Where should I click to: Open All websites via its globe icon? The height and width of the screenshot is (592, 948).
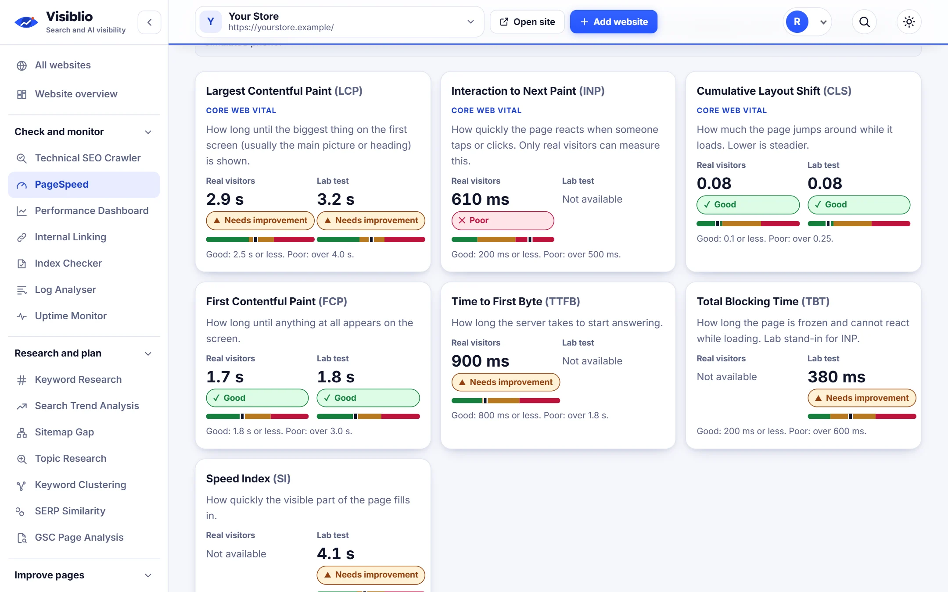click(x=22, y=65)
